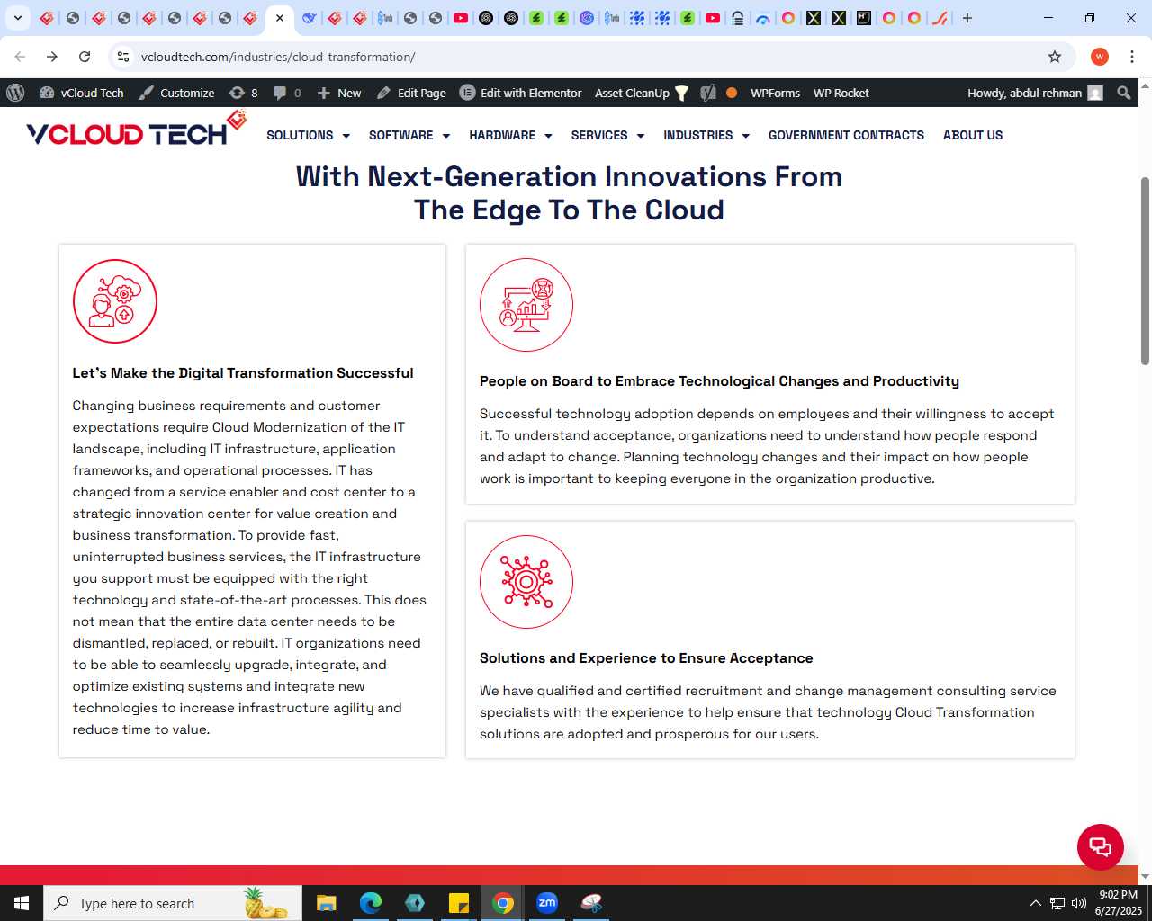The width and height of the screenshot is (1152, 921).
Task: Click the people-on-board analytics circle icon
Action: [x=526, y=305]
